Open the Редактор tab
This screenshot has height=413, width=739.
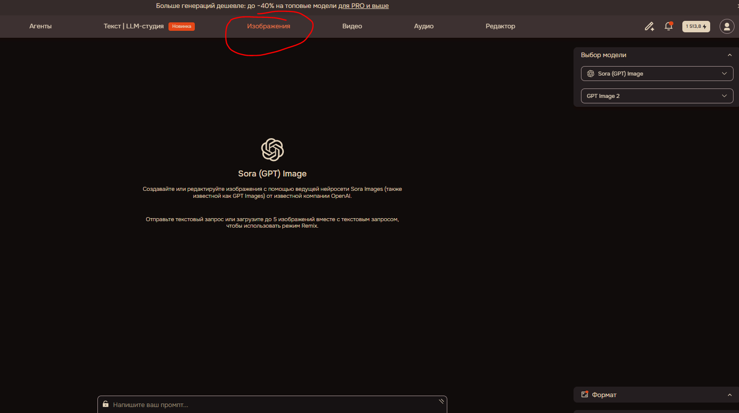click(500, 26)
